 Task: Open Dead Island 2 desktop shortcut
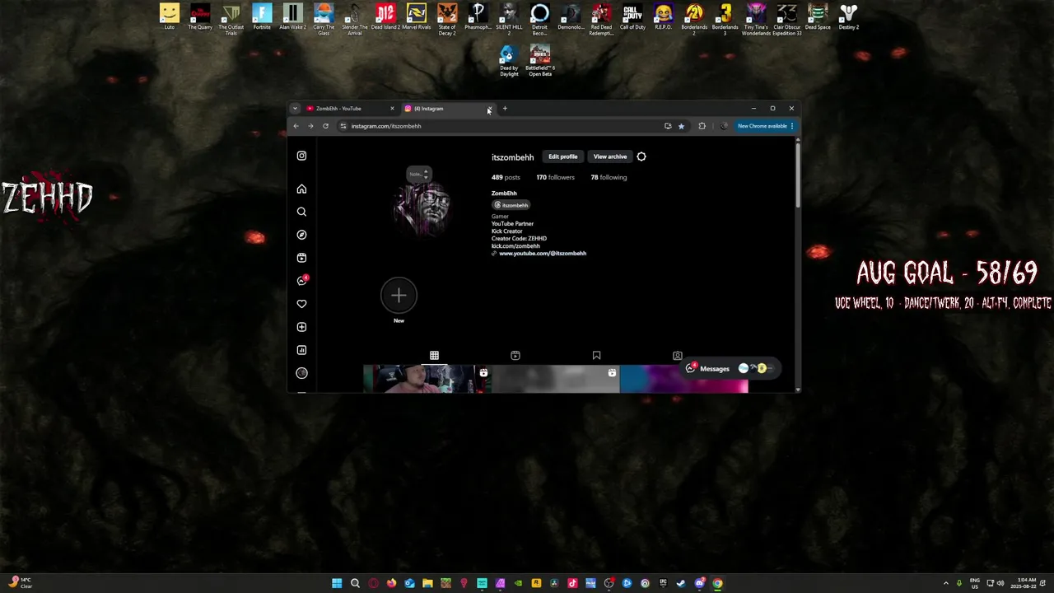pyautogui.click(x=385, y=17)
